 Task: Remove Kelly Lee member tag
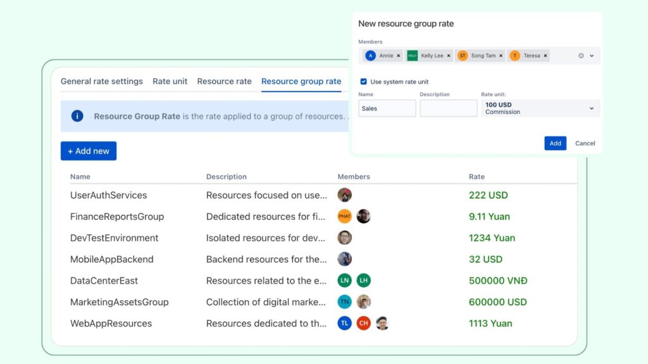click(449, 56)
